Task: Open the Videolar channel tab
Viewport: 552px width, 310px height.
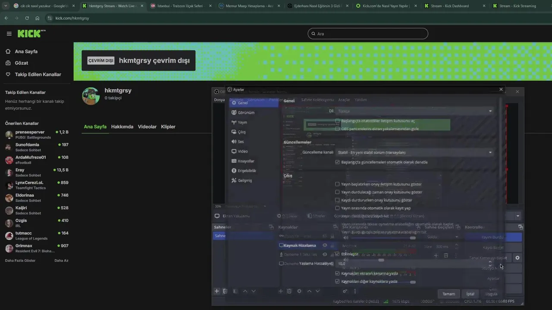Action: point(147,127)
